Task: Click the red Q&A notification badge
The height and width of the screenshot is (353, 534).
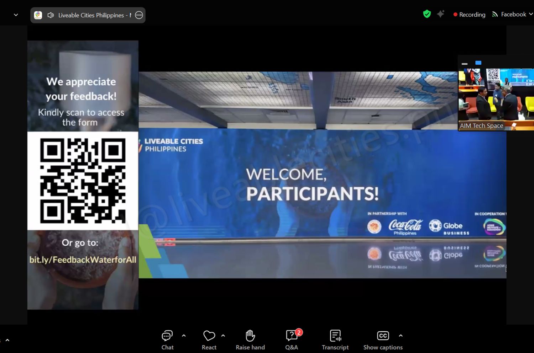Action: [x=299, y=332]
